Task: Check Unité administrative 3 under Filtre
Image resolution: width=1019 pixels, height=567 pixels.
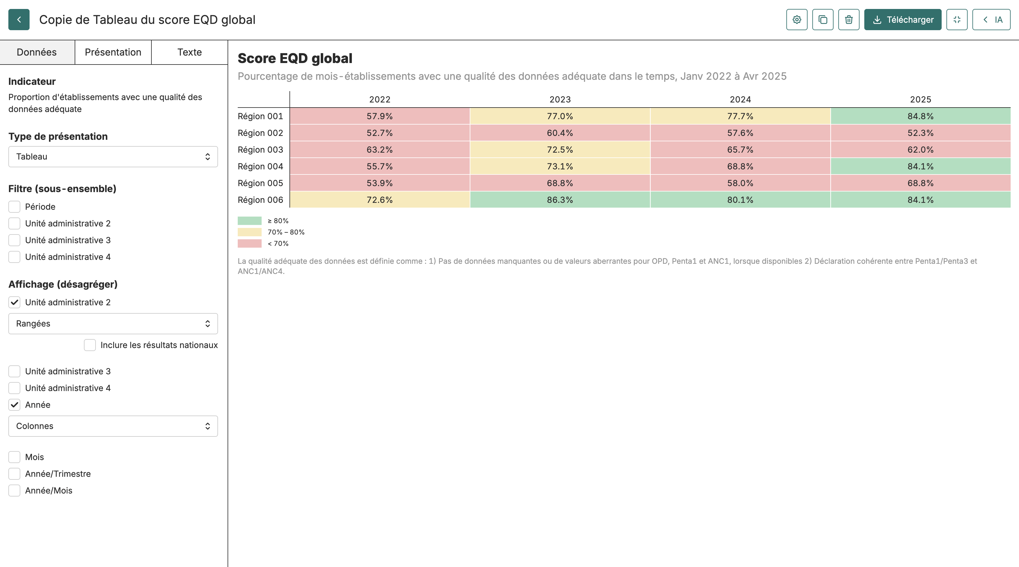Action: (x=15, y=240)
